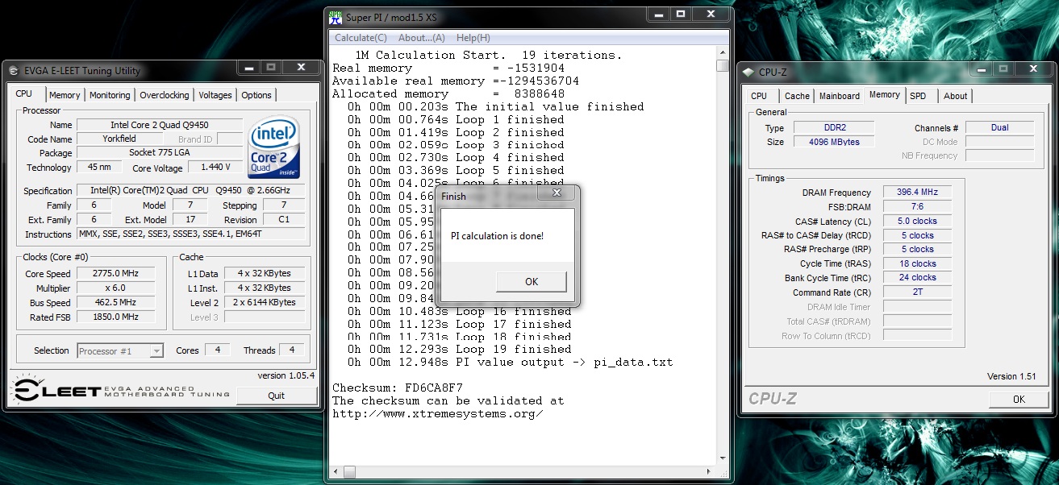The width and height of the screenshot is (1059, 485).
Task: Switch to the Cache tab in CPU-Z
Action: (797, 96)
